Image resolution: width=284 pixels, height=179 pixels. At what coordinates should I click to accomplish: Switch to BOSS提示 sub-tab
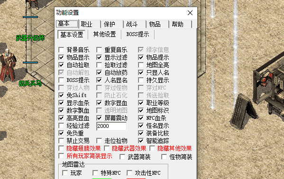137,34
